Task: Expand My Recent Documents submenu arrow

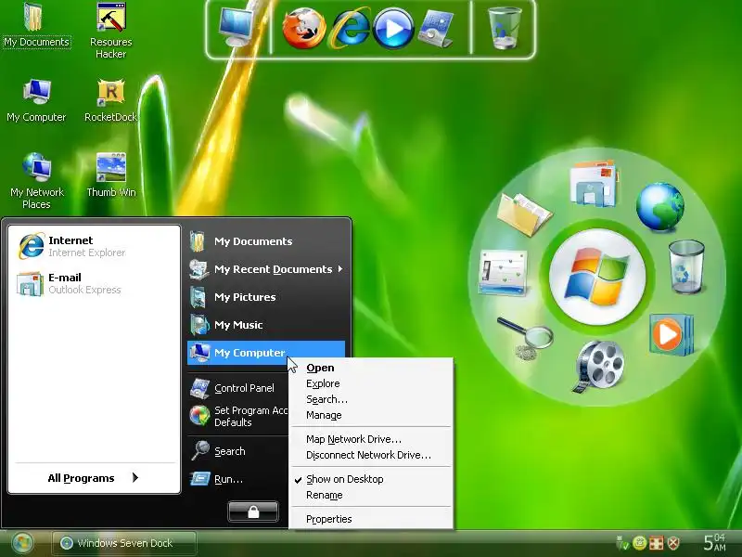Action: pyautogui.click(x=340, y=269)
